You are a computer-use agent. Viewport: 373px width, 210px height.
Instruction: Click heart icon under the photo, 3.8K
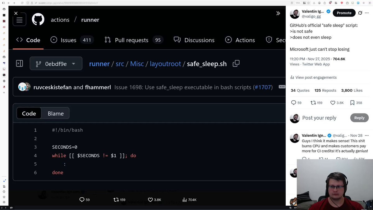coord(154,200)
